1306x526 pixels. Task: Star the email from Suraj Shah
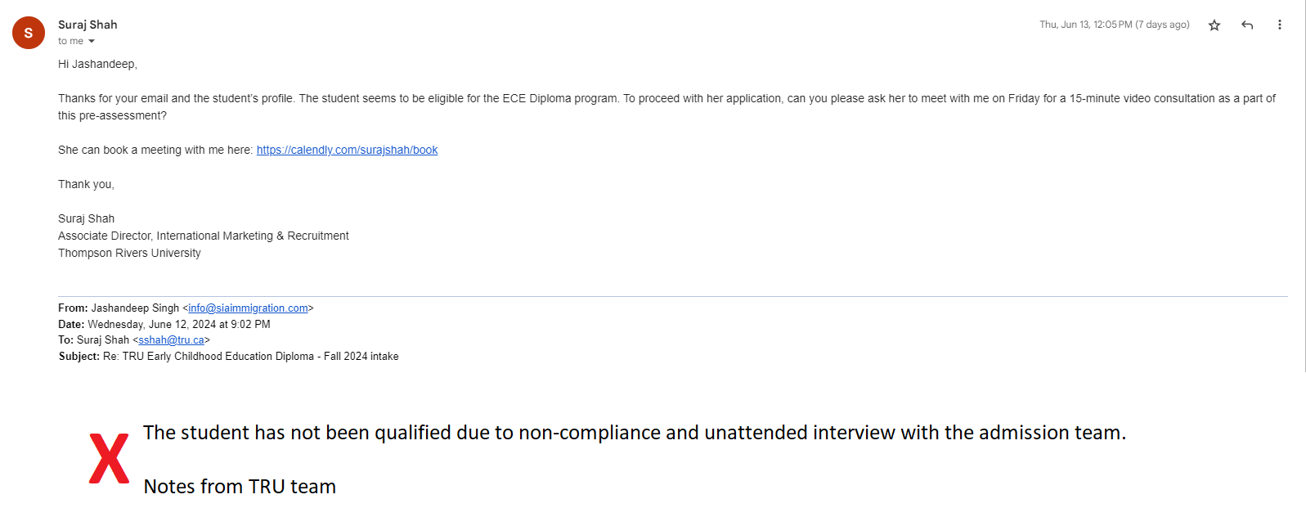[x=1214, y=25]
